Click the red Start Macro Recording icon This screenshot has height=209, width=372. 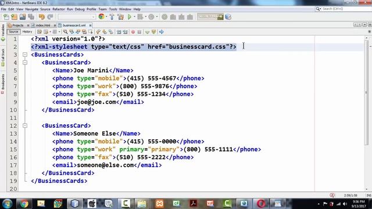[133, 32]
